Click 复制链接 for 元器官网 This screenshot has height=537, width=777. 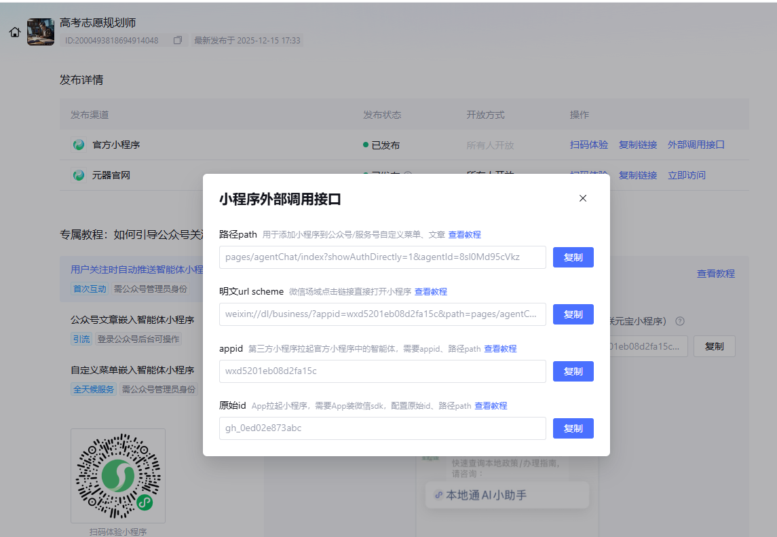[638, 175]
